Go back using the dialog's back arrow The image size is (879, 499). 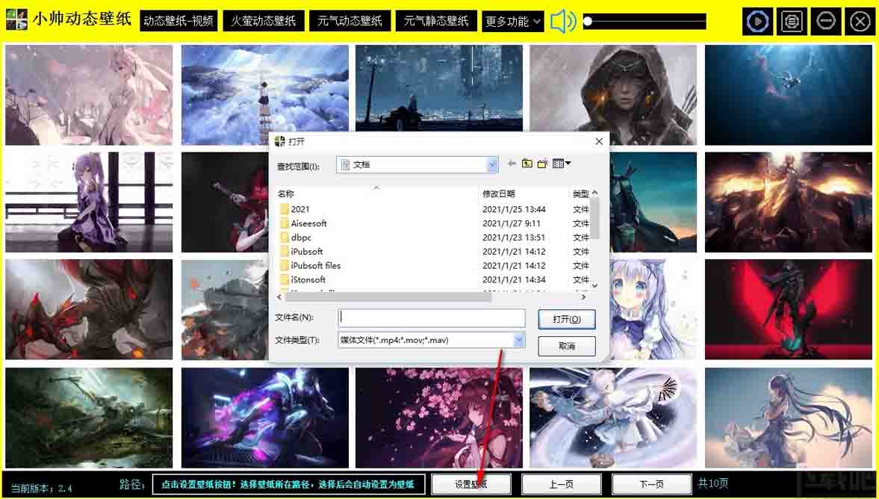point(512,164)
